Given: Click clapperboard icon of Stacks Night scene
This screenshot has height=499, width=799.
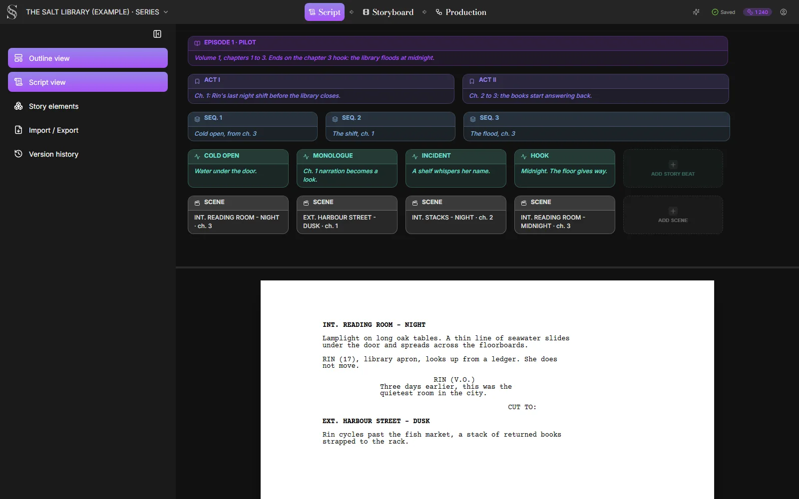Looking at the screenshot, I should point(415,203).
